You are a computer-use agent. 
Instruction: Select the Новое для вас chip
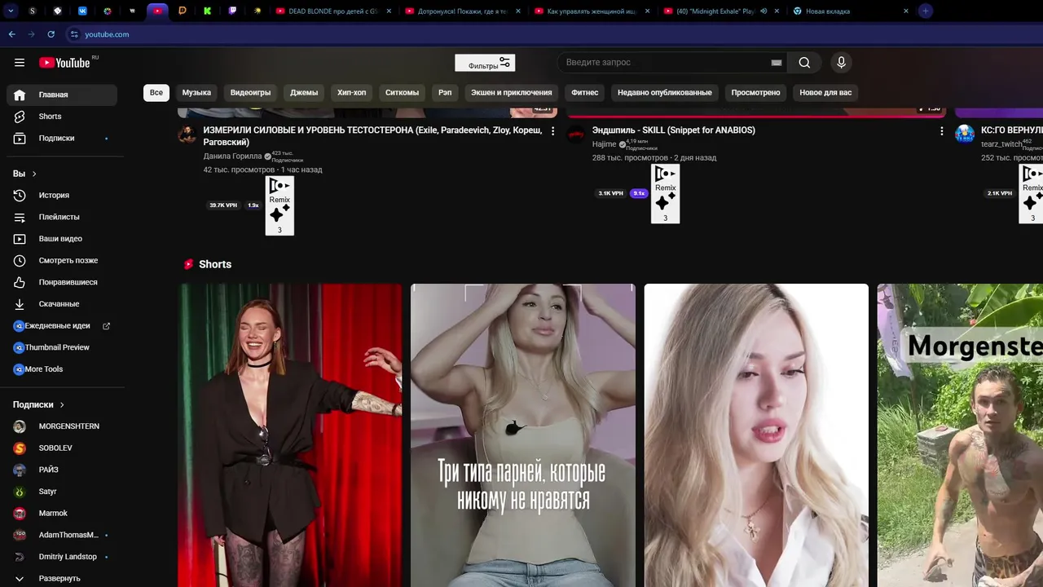(825, 92)
